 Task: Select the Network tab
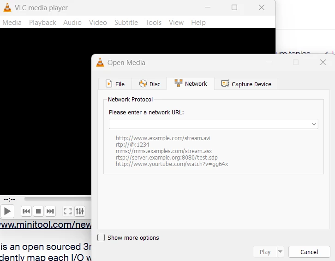191,83
